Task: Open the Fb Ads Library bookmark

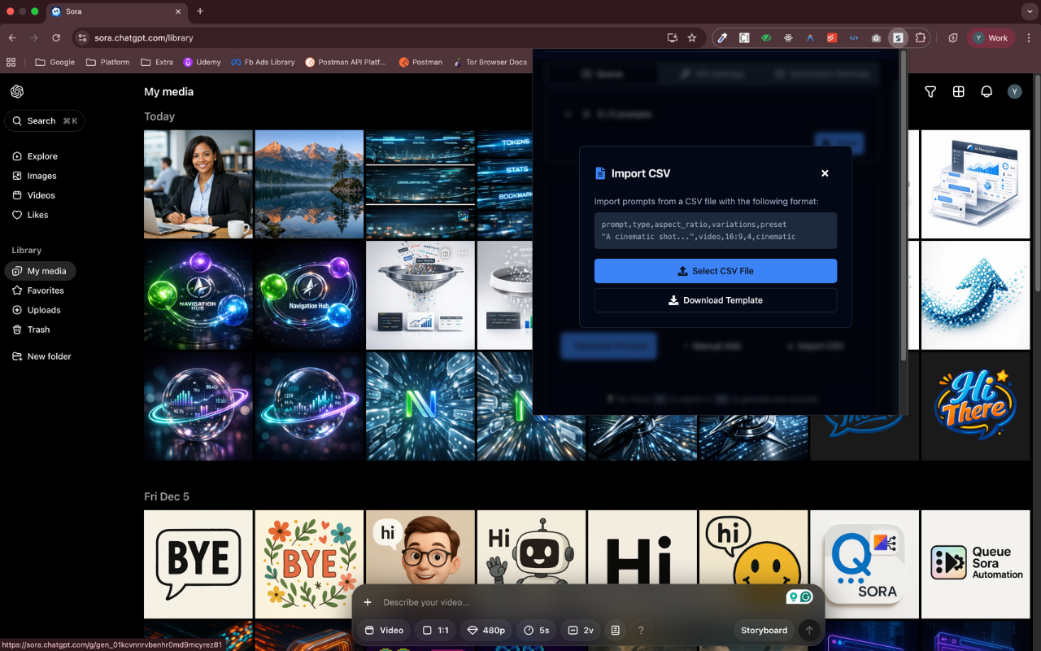Action: pyautogui.click(x=263, y=62)
